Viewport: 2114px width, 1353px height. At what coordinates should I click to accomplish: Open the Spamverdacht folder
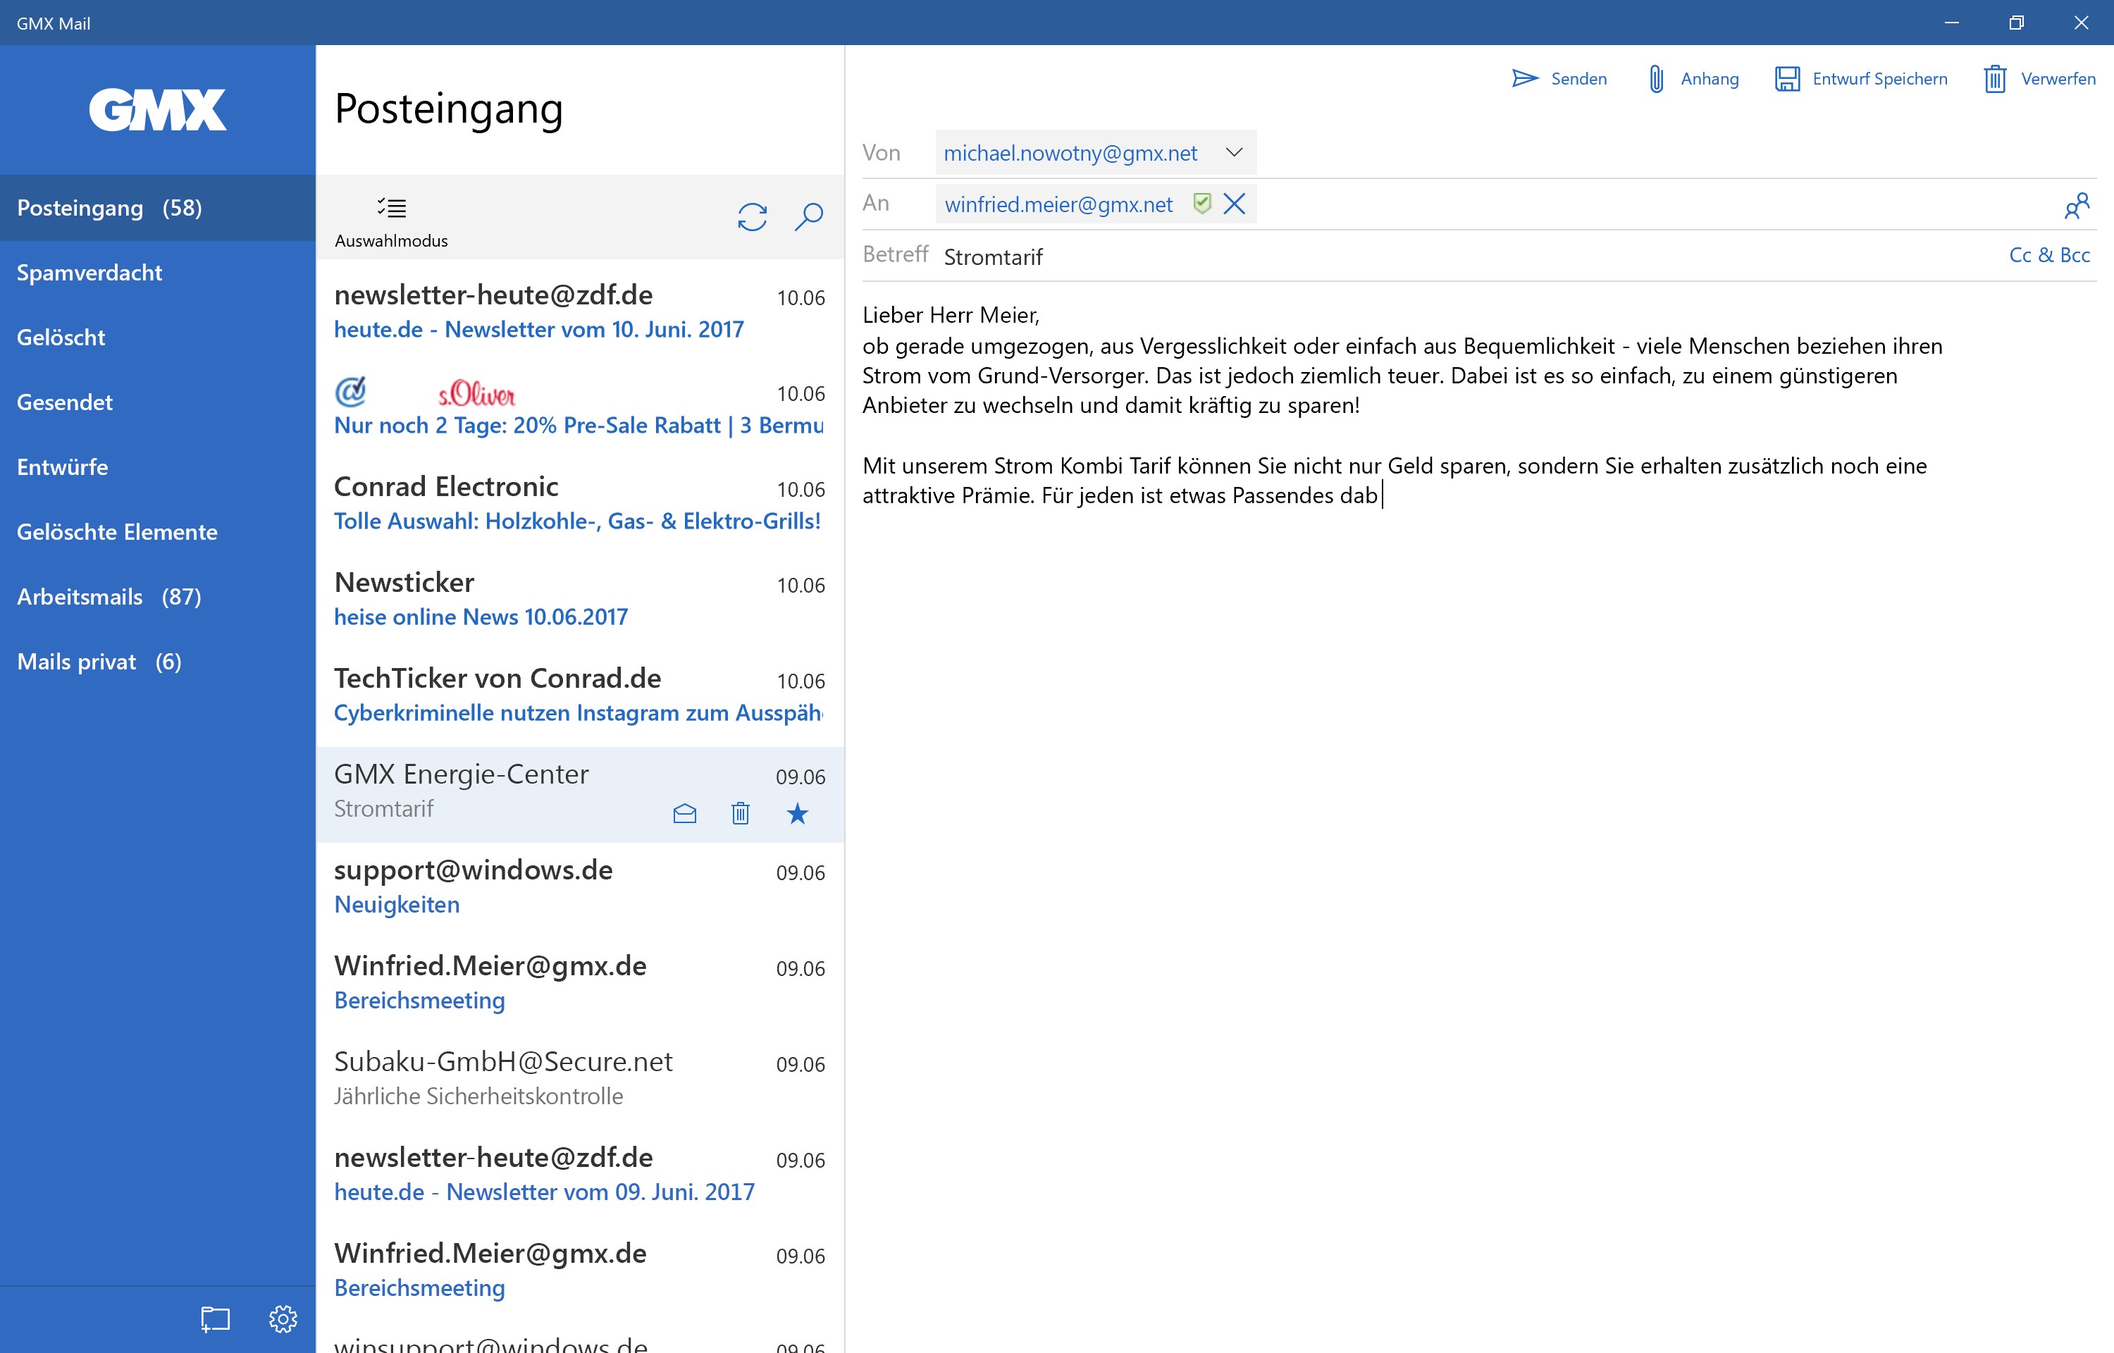89,272
